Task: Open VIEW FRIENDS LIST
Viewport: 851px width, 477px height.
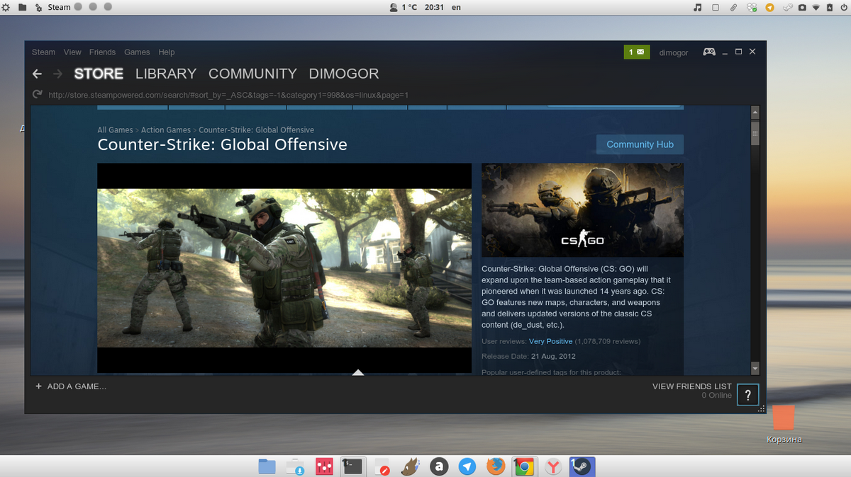Action: click(691, 386)
